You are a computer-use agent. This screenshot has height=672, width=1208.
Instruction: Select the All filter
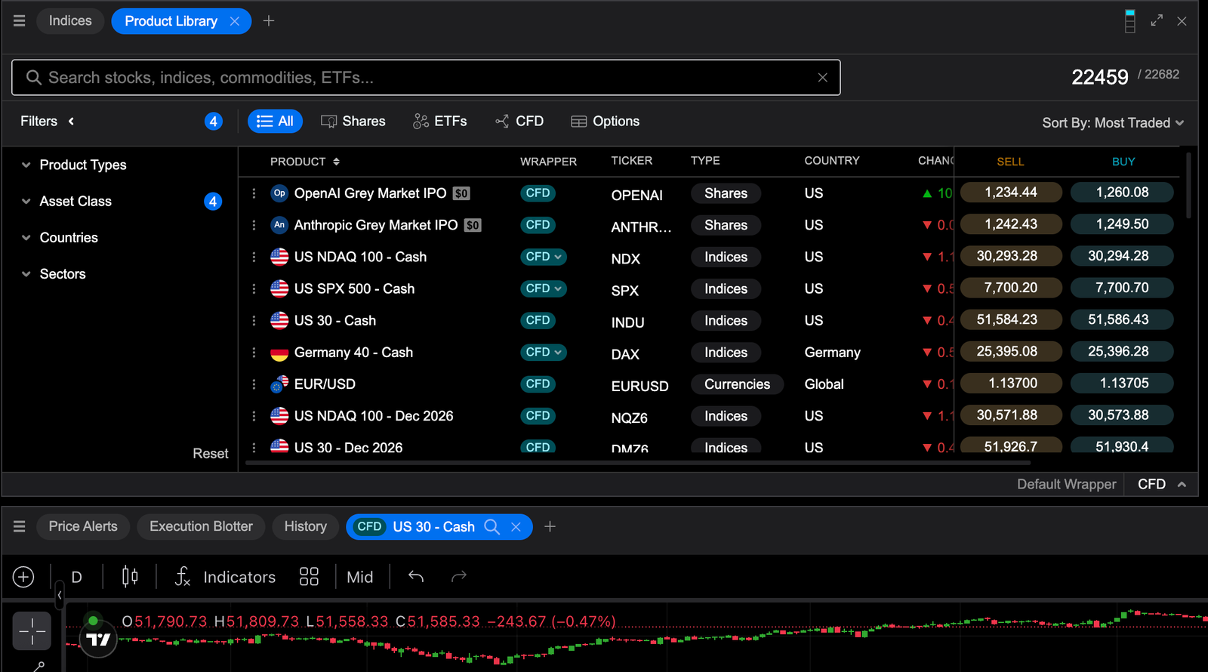(x=275, y=121)
